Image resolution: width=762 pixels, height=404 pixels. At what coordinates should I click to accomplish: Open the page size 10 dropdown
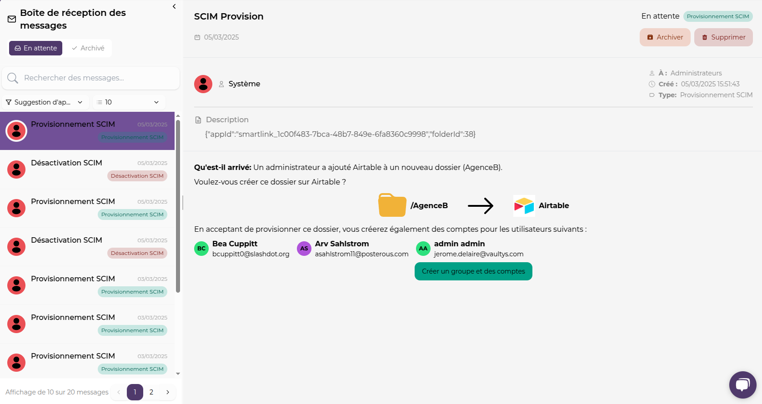tap(129, 102)
